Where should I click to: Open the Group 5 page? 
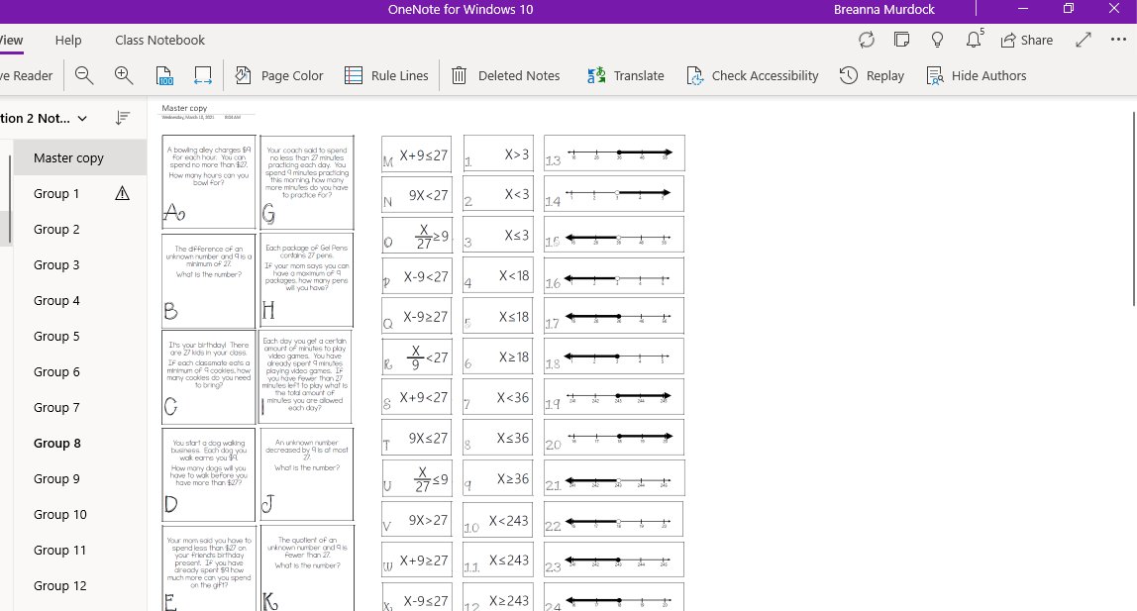click(x=80, y=337)
